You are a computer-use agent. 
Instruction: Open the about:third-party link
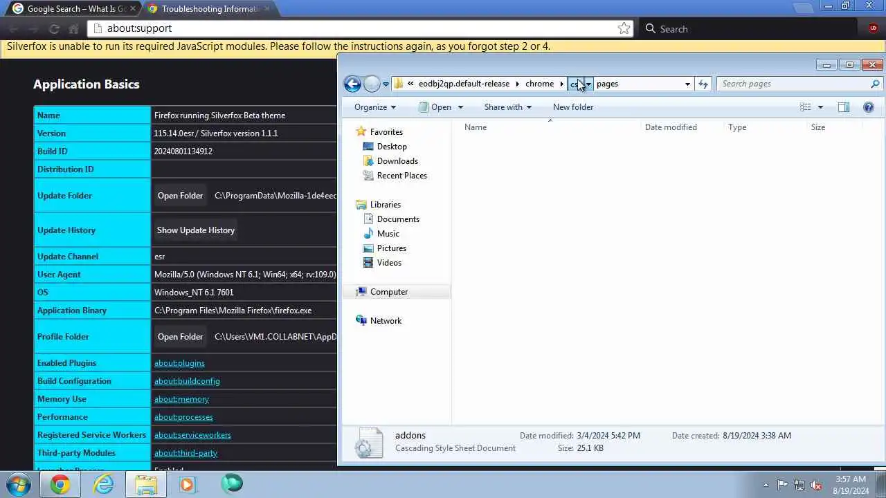point(186,453)
